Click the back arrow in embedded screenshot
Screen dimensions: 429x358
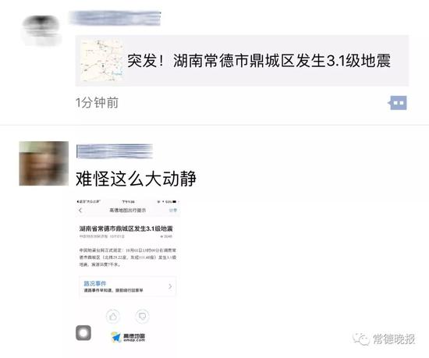[80, 211]
